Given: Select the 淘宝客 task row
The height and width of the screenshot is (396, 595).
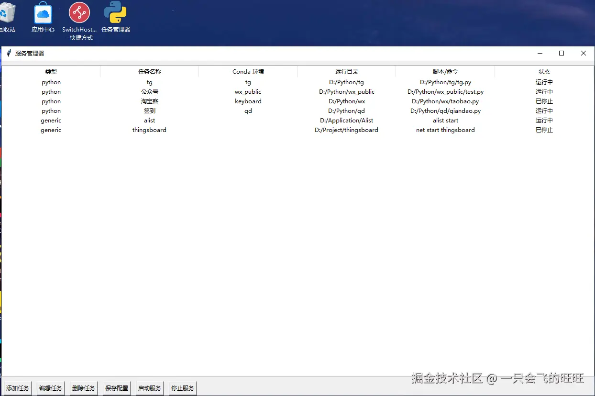Looking at the screenshot, I should pos(150,101).
